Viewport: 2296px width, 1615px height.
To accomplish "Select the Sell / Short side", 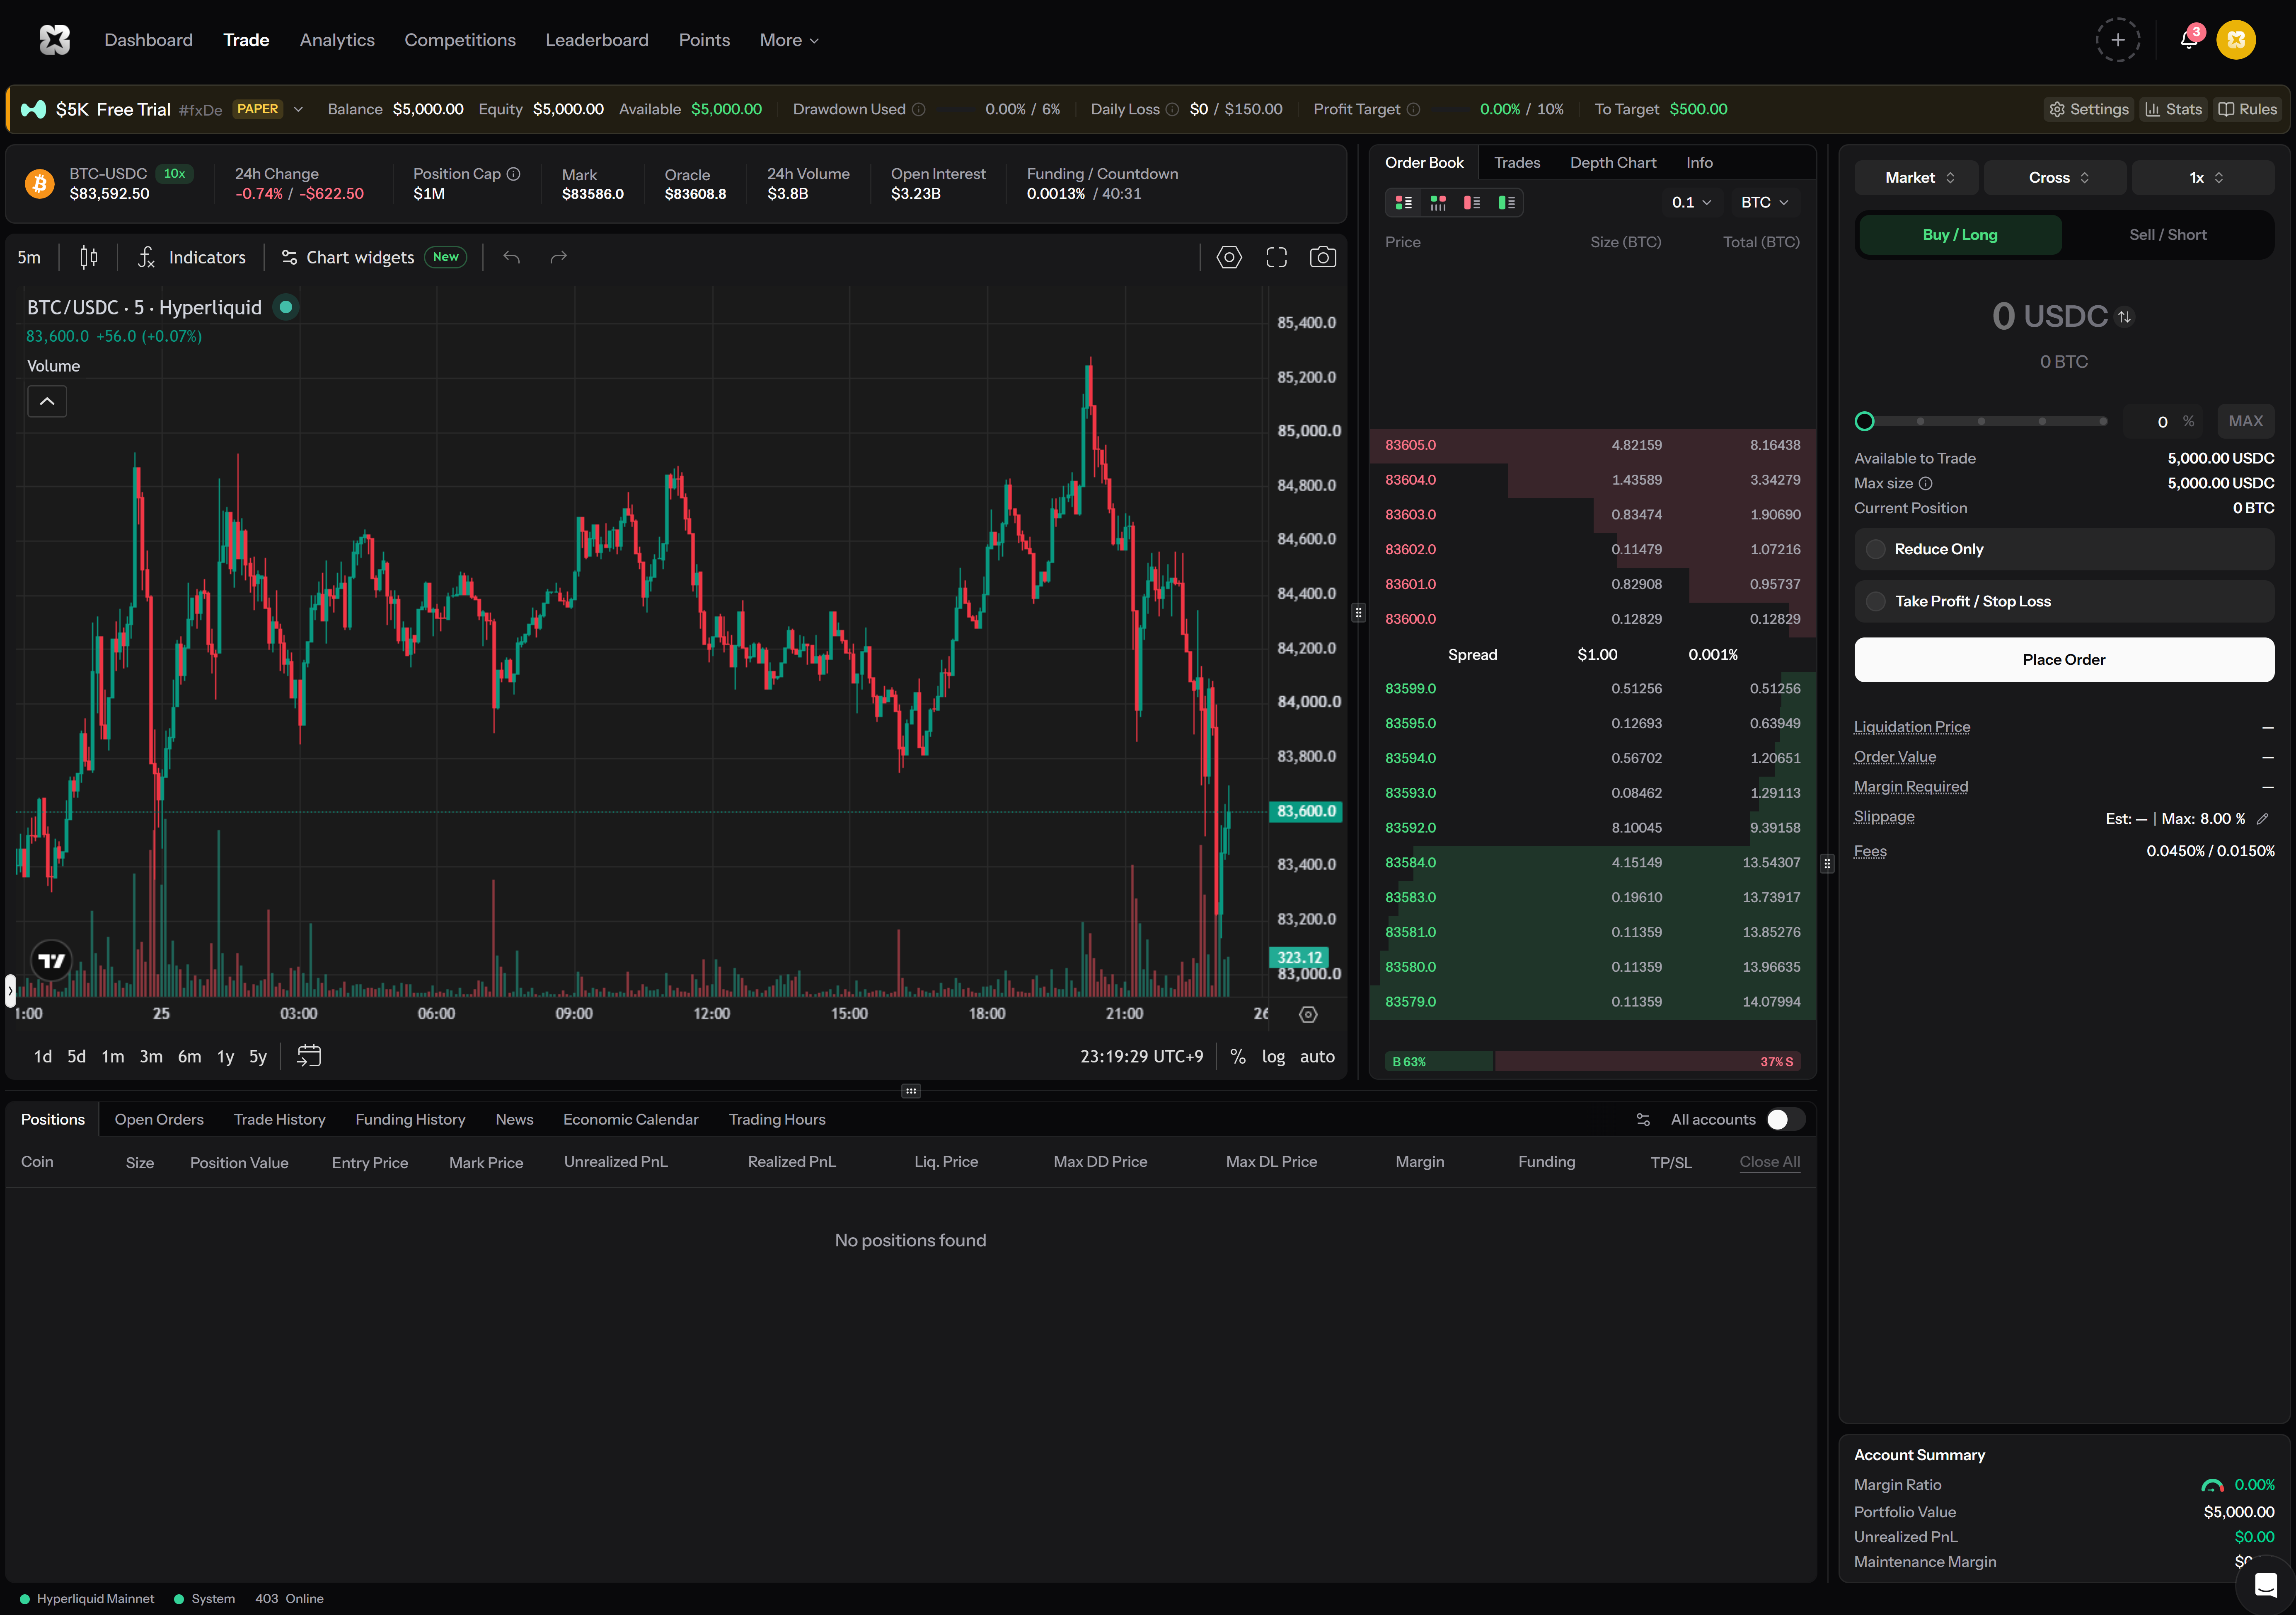I will [2167, 235].
